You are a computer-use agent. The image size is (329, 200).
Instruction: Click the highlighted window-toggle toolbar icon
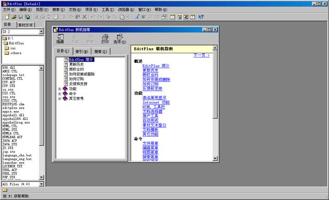179,17
